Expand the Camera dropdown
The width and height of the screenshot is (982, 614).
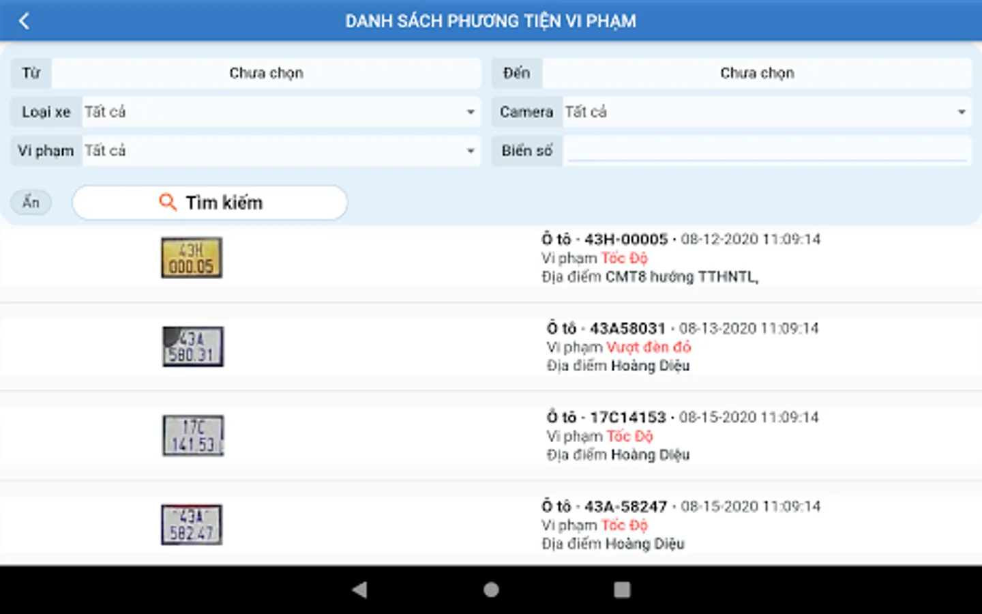click(x=767, y=112)
